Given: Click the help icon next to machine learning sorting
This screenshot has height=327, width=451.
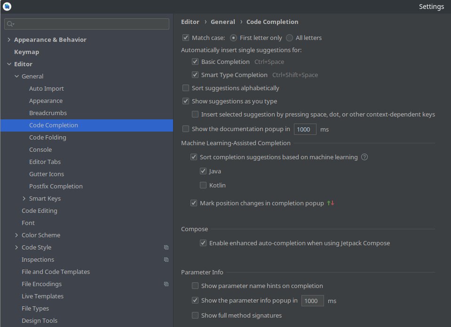Looking at the screenshot, I should pos(364,157).
